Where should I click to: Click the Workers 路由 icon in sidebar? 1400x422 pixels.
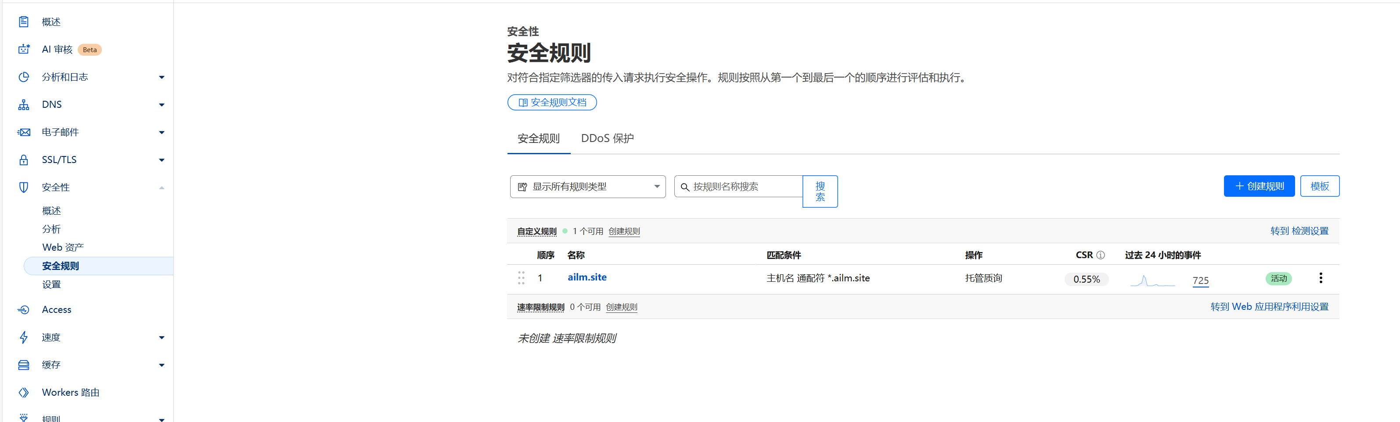click(x=23, y=392)
